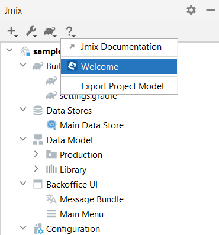Collapse the Data Stores chevron

(x=23, y=109)
